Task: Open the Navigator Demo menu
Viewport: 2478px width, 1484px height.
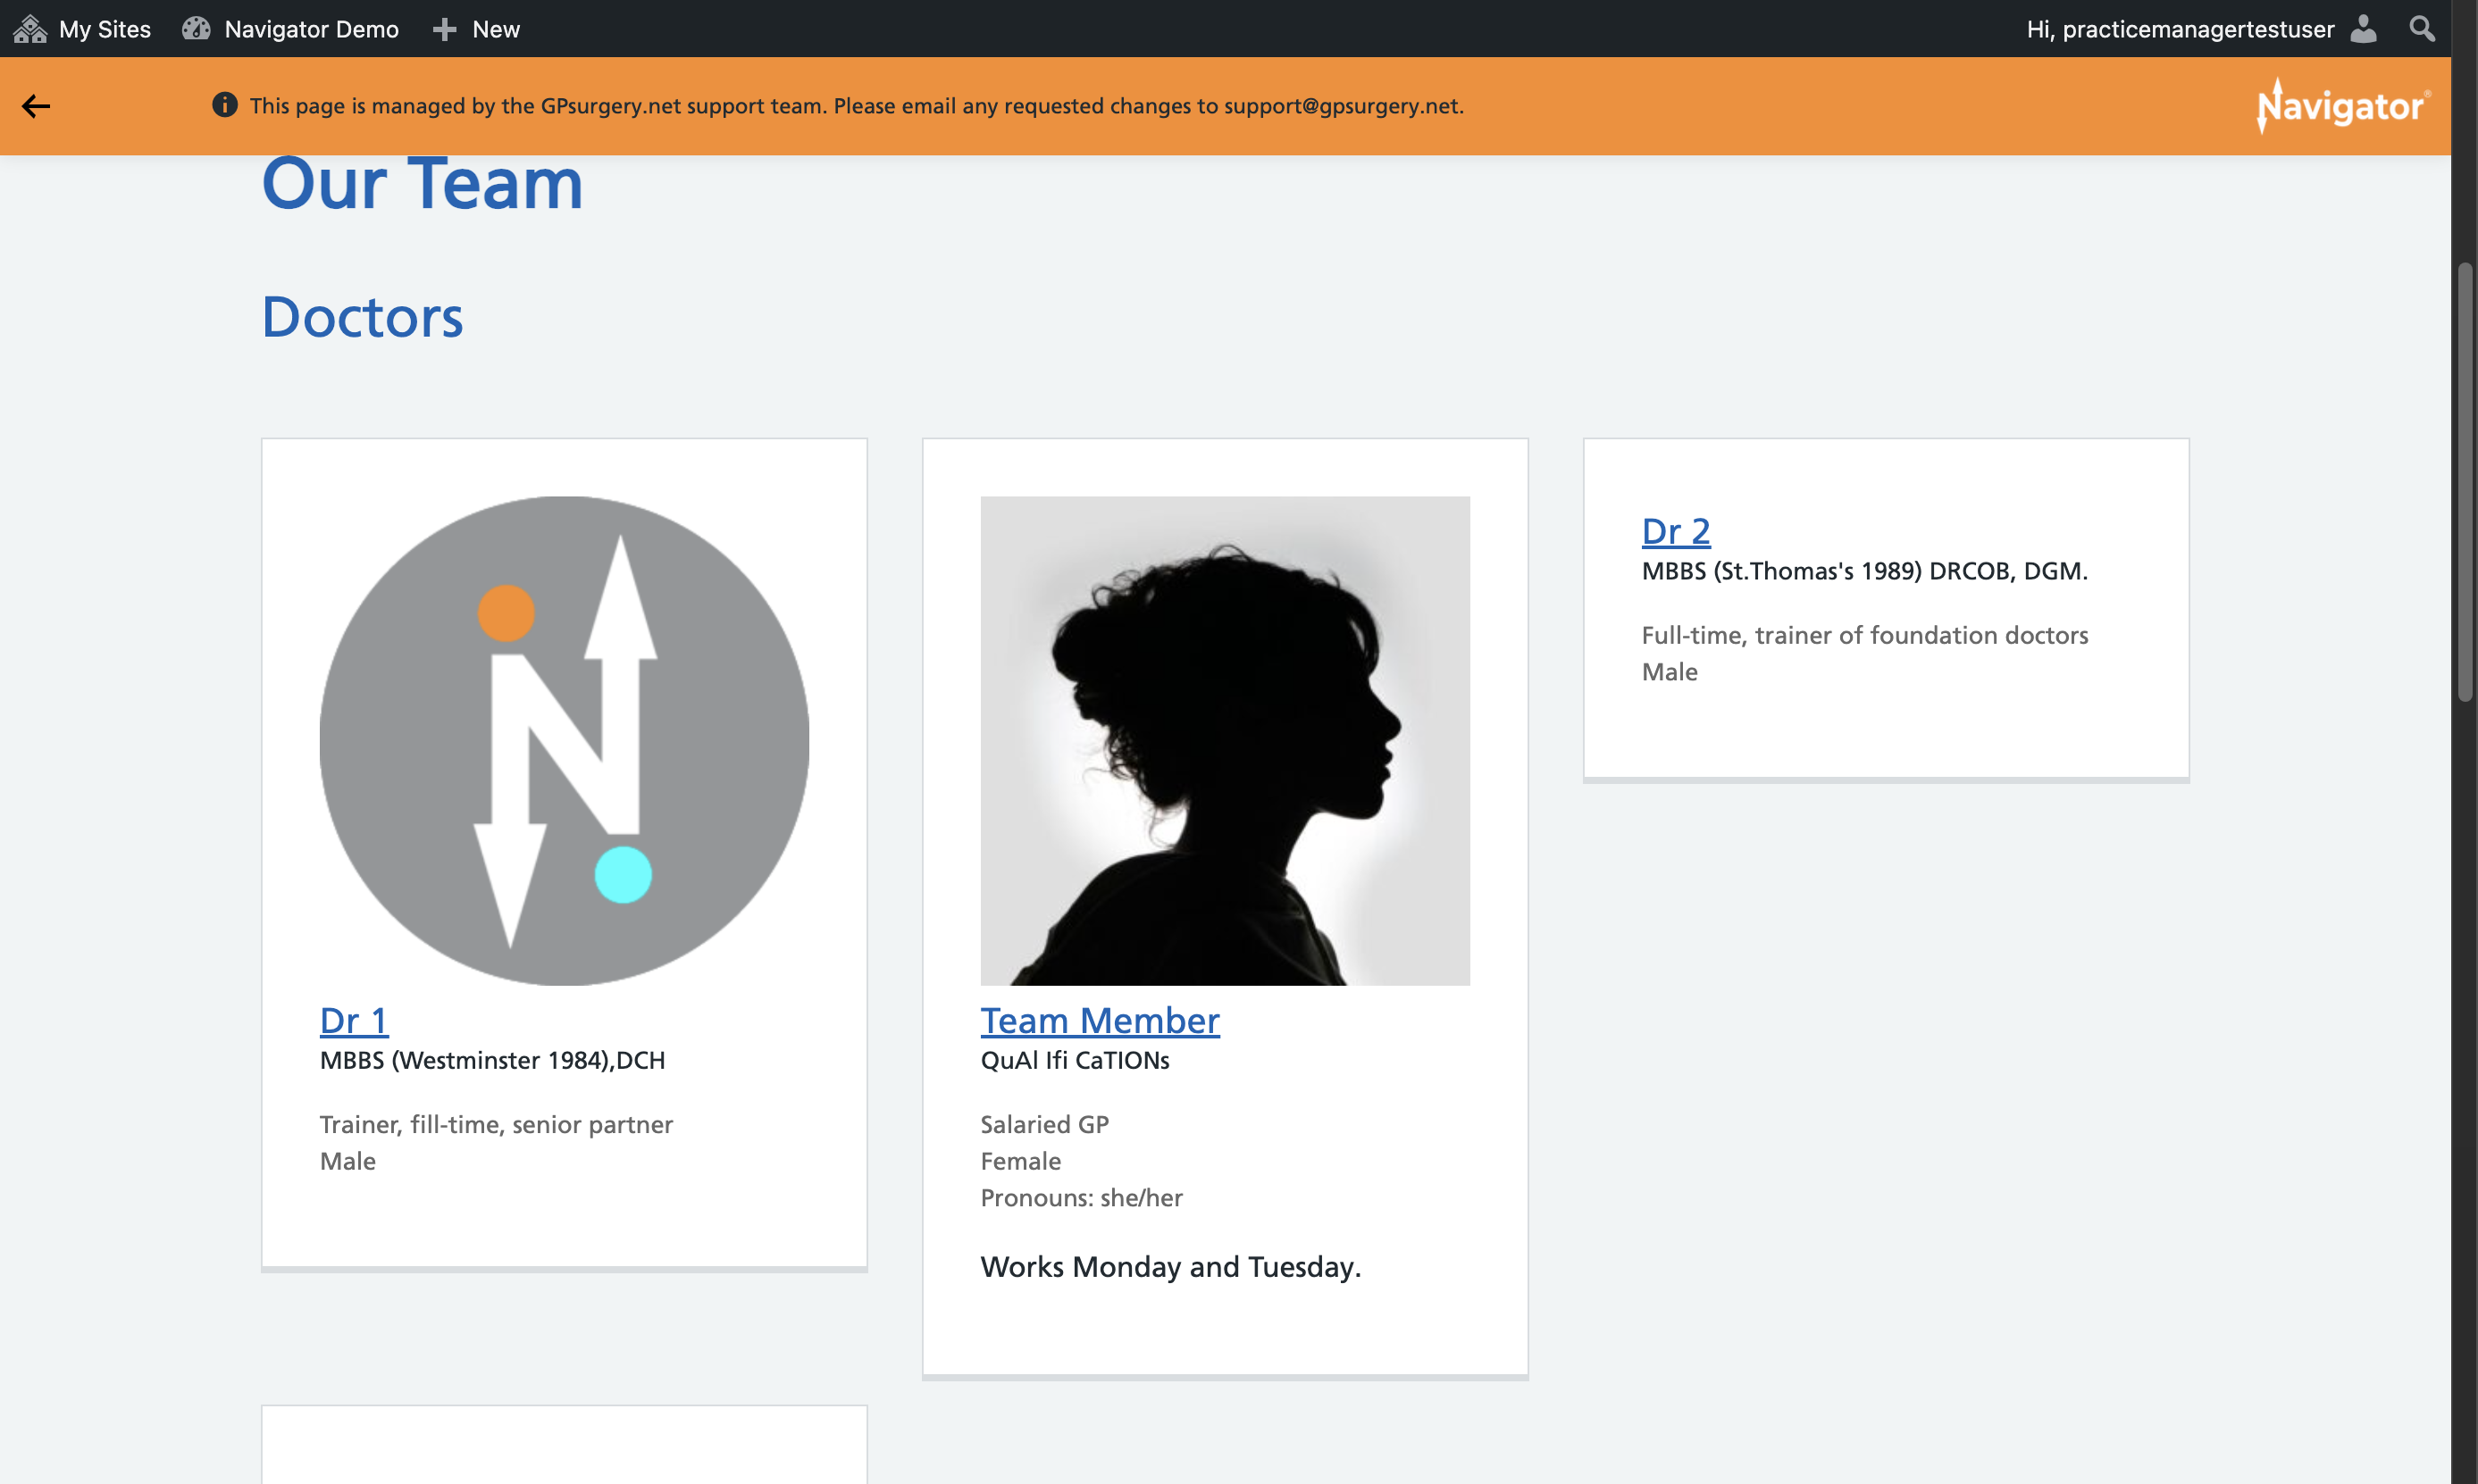Action: (x=290, y=29)
